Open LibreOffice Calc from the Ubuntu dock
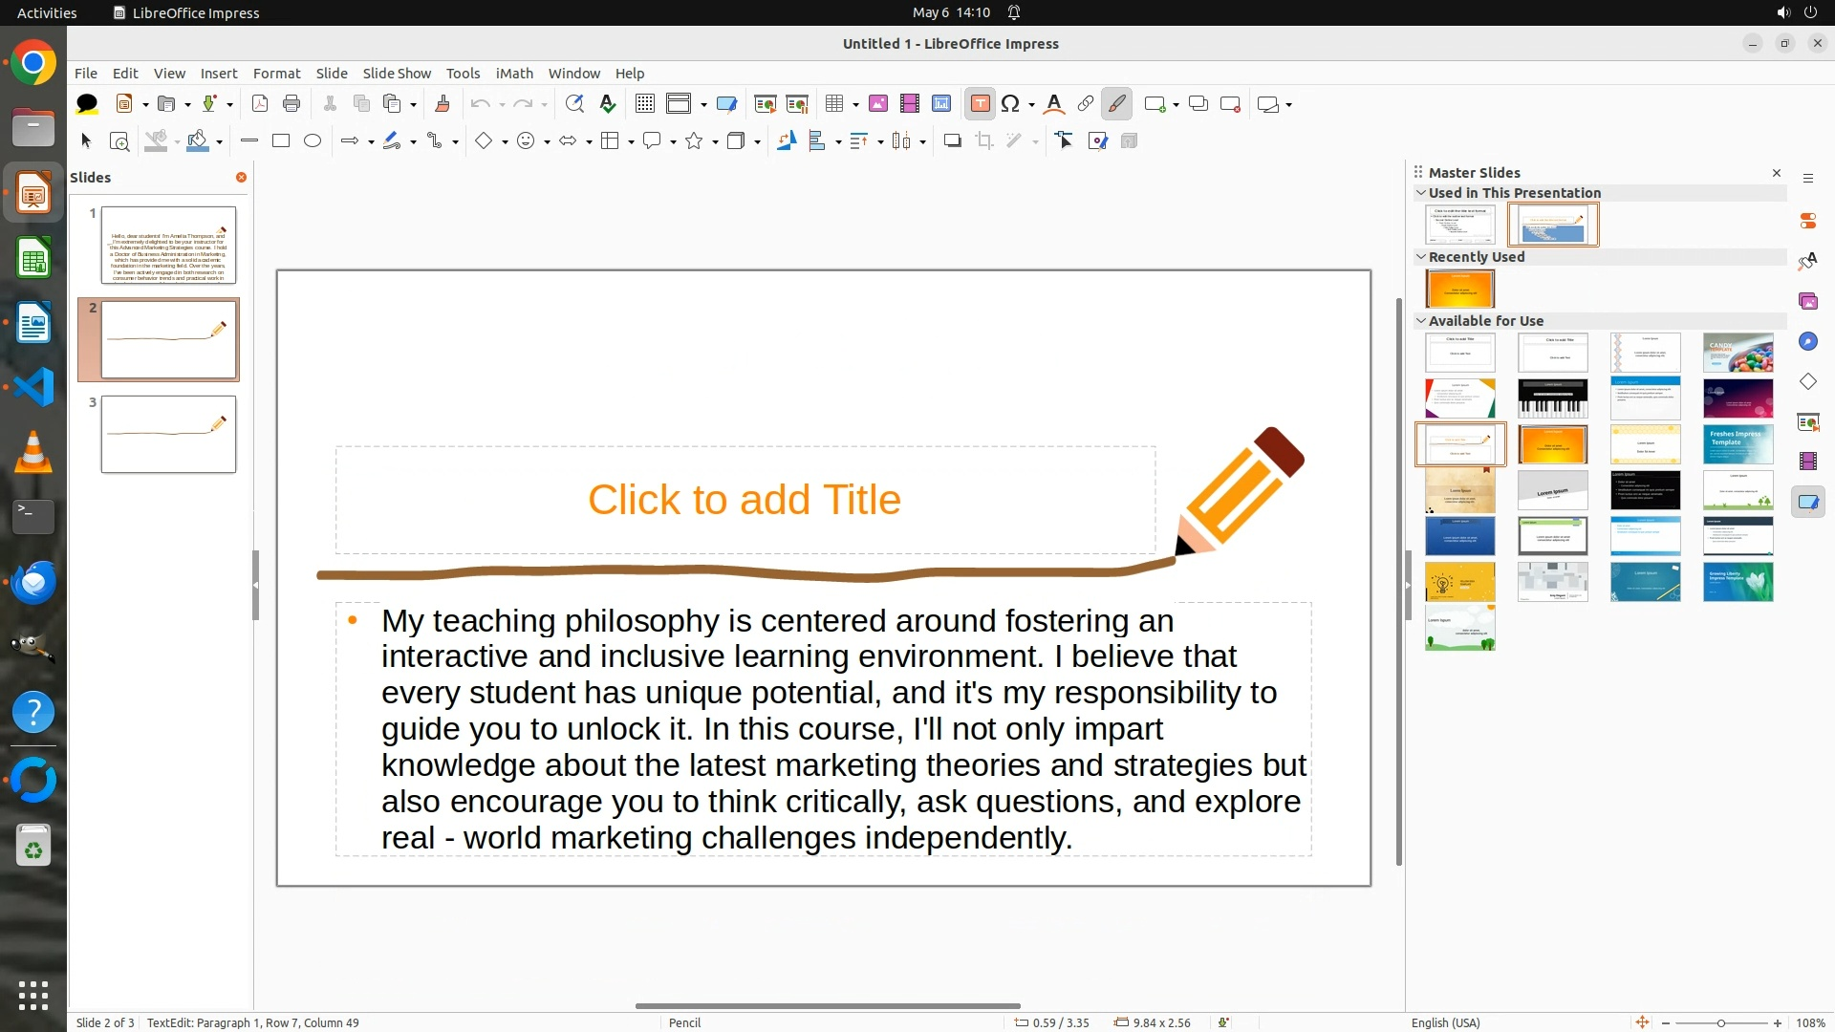 [x=33, y=259]
